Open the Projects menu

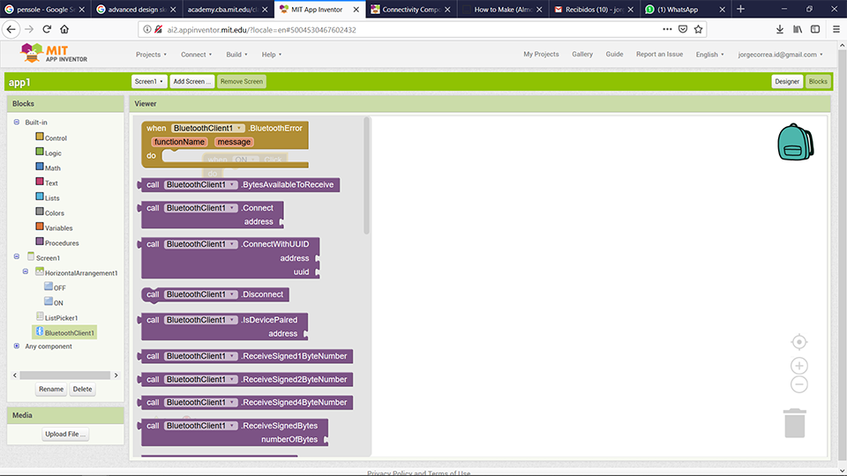click(151, 55)
